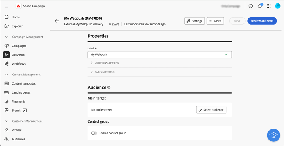Click the Explorer folder icon

point(6,26)
